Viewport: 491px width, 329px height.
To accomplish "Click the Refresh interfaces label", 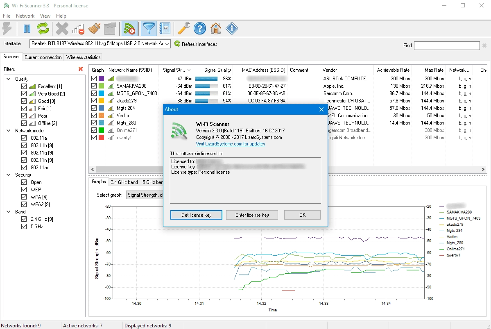I will [199, 44].
